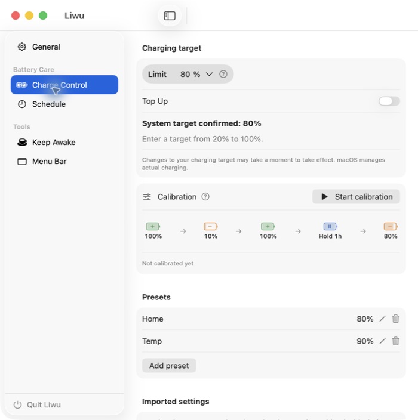Enable the Top Up switch

(389, 101)
